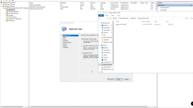Select the Applications node icon in the tree
This screenshot has width=193, height=108.
coord(7,10)
